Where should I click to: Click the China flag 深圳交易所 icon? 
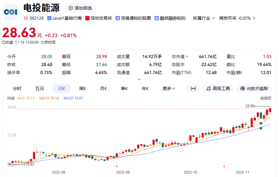tap(87, 18)
